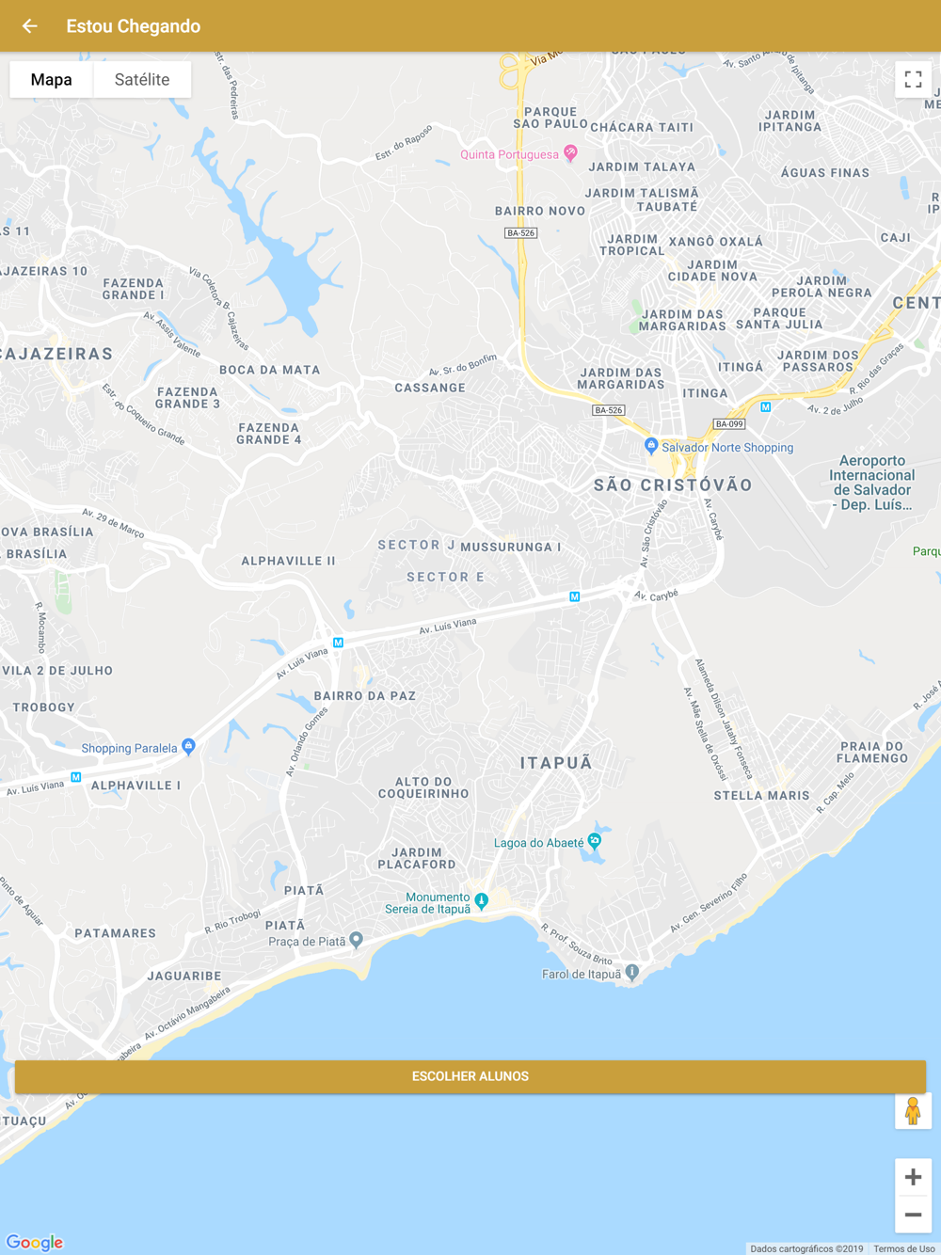
Task: Click the Google logo on map
Action: pos(35,1242)
